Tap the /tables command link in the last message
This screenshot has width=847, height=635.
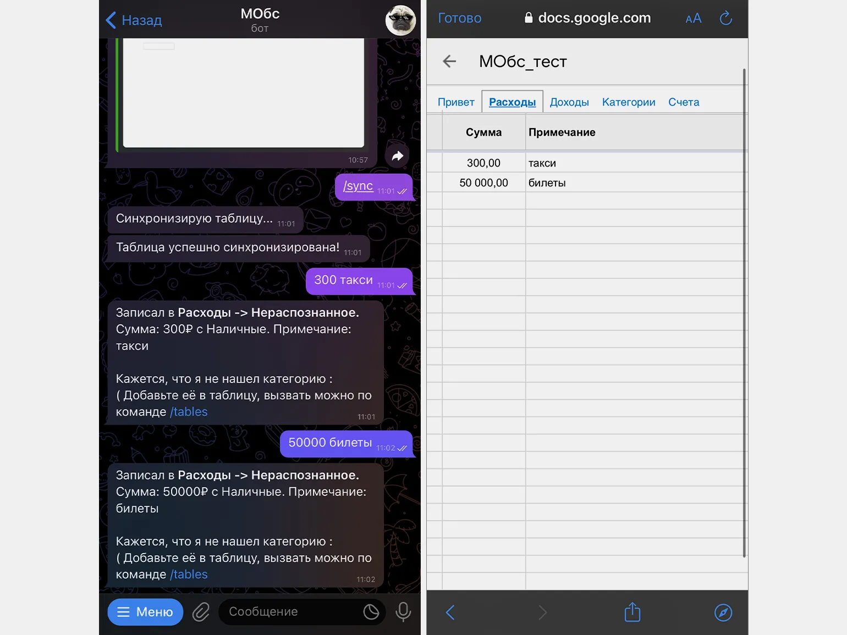(x=189, y=575)
